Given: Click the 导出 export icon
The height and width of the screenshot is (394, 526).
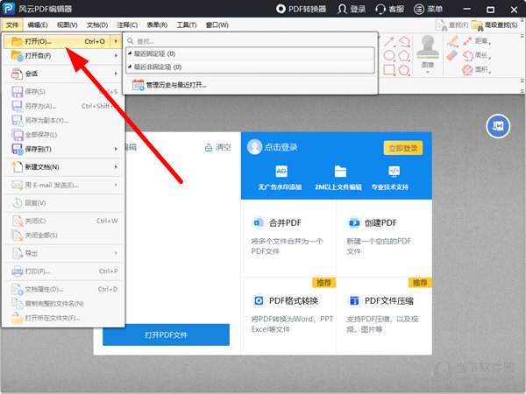Looking at the screenshot, I should tap(18, 253).
